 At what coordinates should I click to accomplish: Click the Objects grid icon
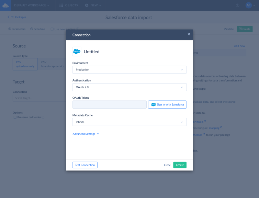pos(61,5)
